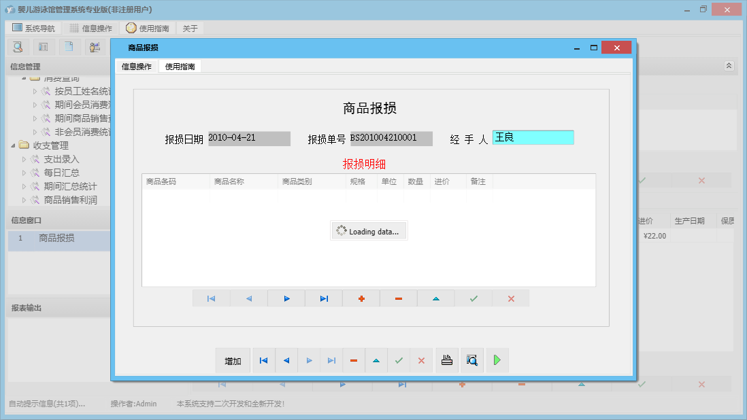The image size is (747, 420).
Task: Run the report with the green play icon
Action: pyautogui.click(x=496, y=360)
